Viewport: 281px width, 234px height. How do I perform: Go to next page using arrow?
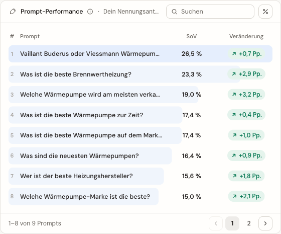point(265,223)
